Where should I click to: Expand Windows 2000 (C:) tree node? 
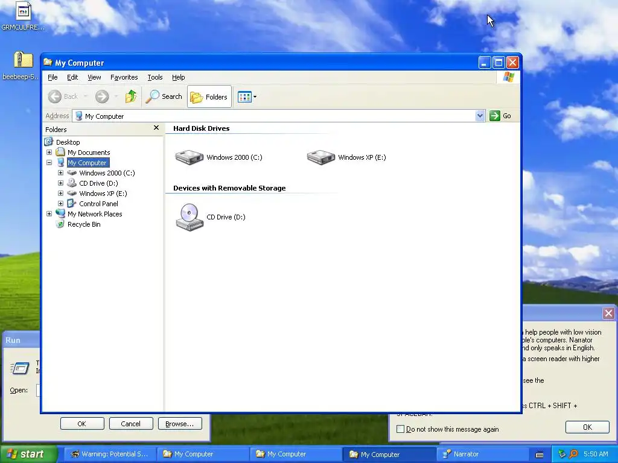click(61, 173)
